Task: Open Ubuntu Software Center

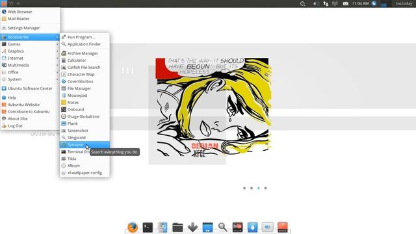Action: point(30,88)
